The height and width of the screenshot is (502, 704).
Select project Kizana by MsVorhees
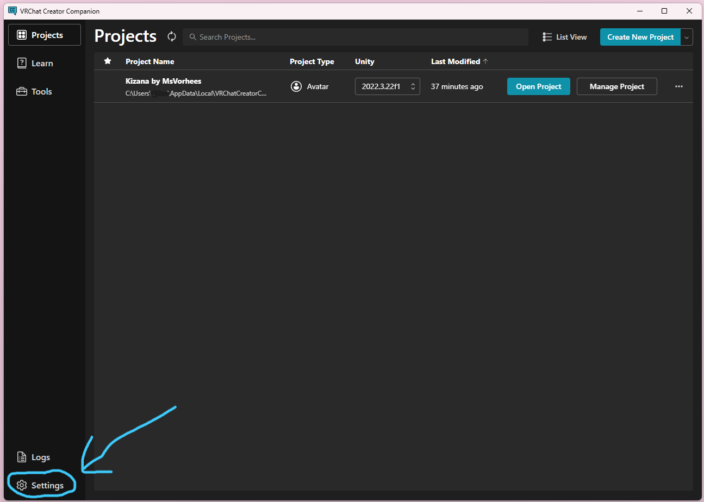[x=163, y=81]
